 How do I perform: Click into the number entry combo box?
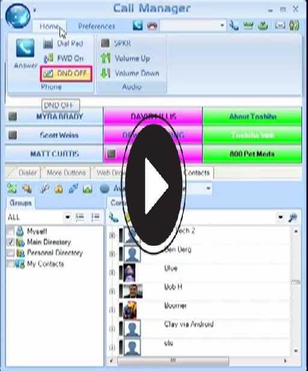[190, 25]
